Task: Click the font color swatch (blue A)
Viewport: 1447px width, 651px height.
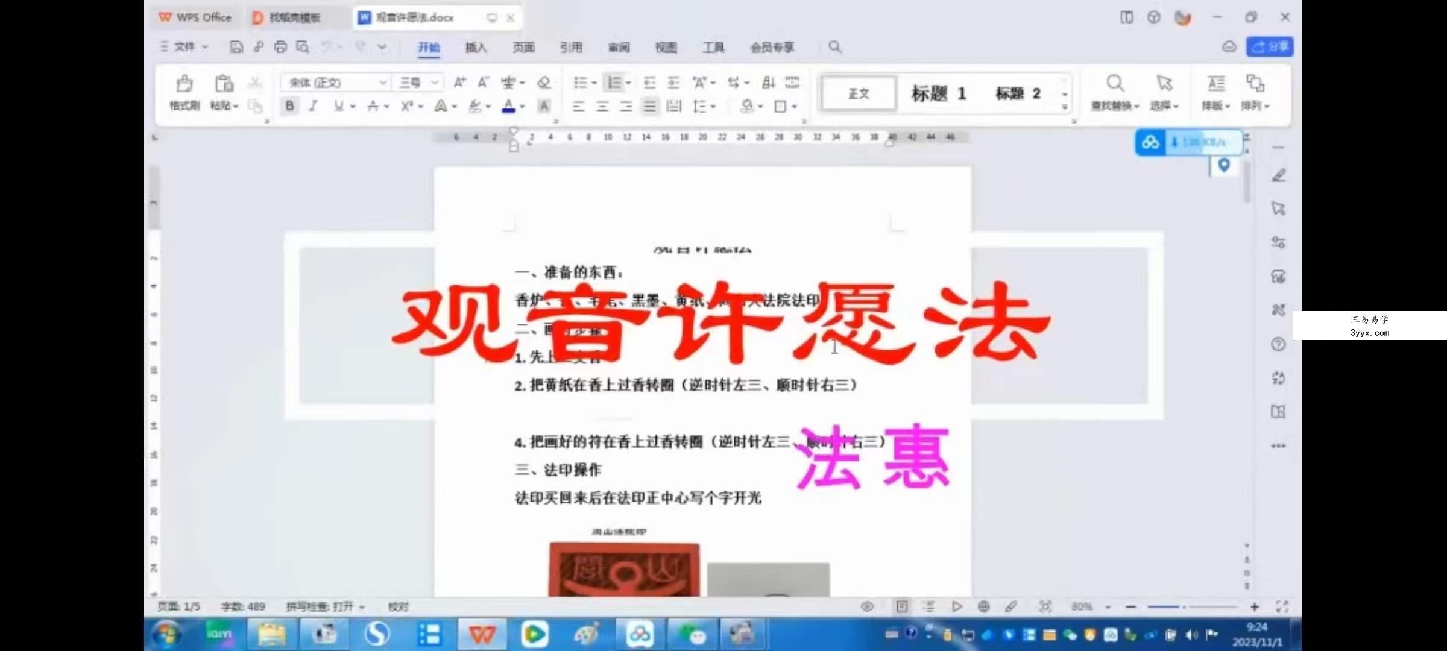Action: click(x=509, y=107)
